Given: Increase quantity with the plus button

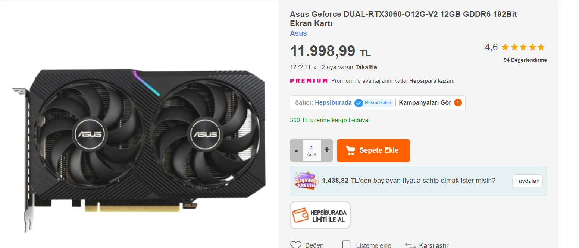Looking at the screenshot, I should [327, 150].
